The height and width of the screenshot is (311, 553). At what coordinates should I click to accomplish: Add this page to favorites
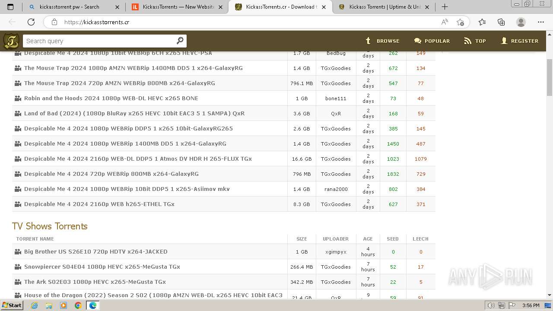pyautogui.click(x=460, y=22)
